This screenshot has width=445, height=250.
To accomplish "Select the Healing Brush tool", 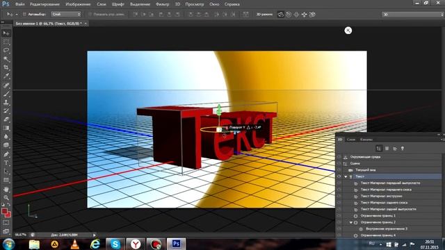I will pos(6,85).
